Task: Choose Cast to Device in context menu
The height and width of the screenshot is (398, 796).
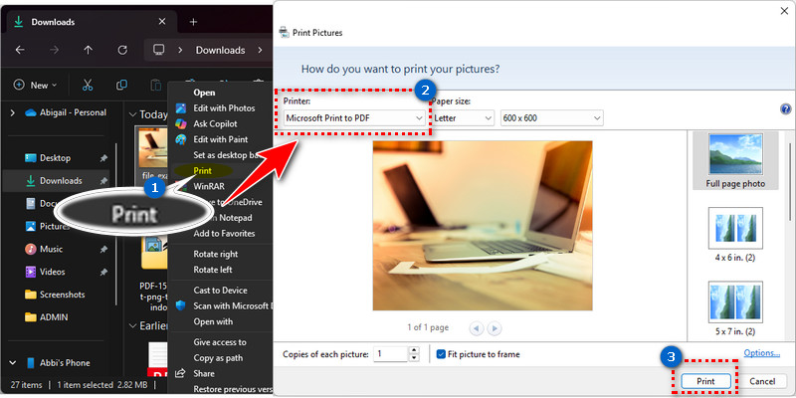Action: (220, 291)
